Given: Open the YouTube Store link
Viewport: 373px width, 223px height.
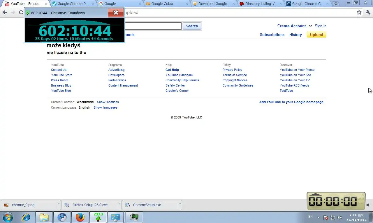Looking at the screenshot, I should tap(61, 75).
